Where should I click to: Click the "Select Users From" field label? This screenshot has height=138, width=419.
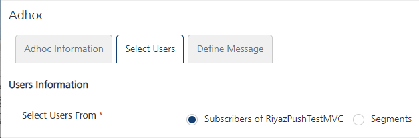tap(59, 116)
